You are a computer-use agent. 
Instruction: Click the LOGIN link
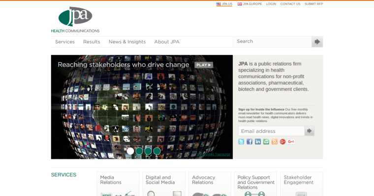pos(271,4)
